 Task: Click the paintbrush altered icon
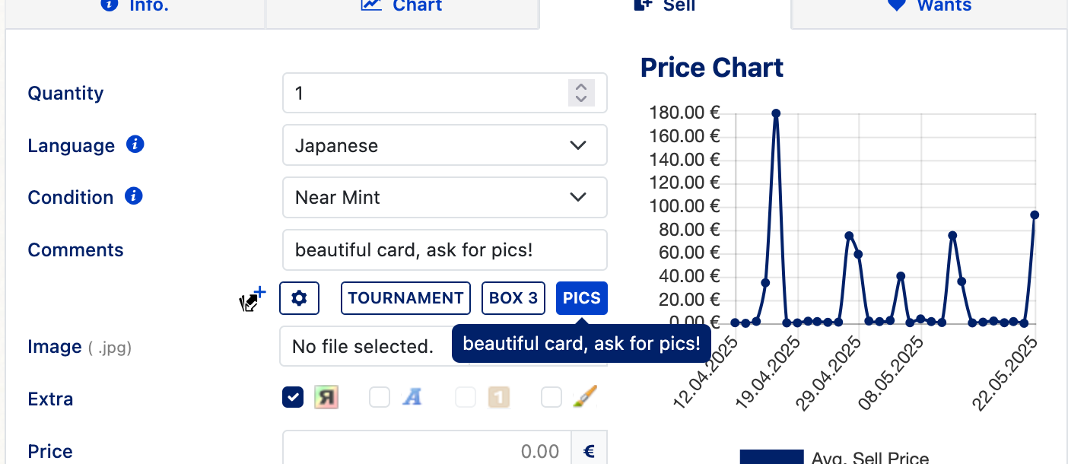point(584,396)
